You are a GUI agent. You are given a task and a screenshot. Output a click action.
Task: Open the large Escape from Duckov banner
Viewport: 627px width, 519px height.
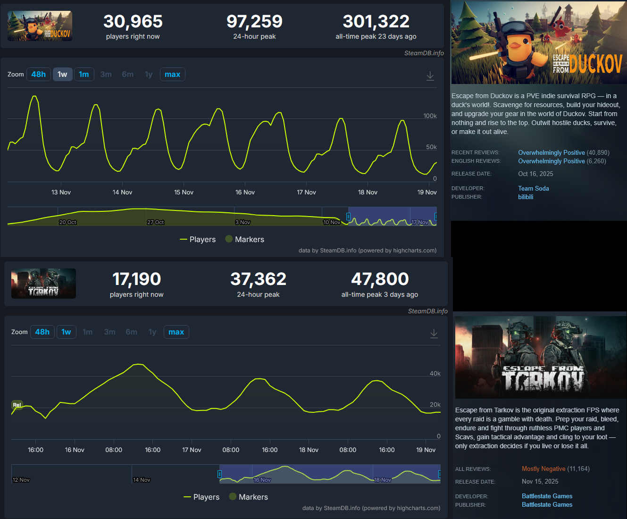coord(539,42)
